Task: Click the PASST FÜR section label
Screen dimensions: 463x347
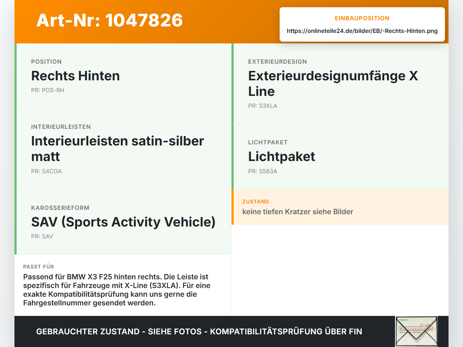Action: (x=38, y=267)
